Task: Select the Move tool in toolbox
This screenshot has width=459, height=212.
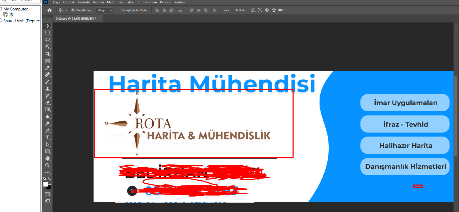Action: tap(47, 26)
